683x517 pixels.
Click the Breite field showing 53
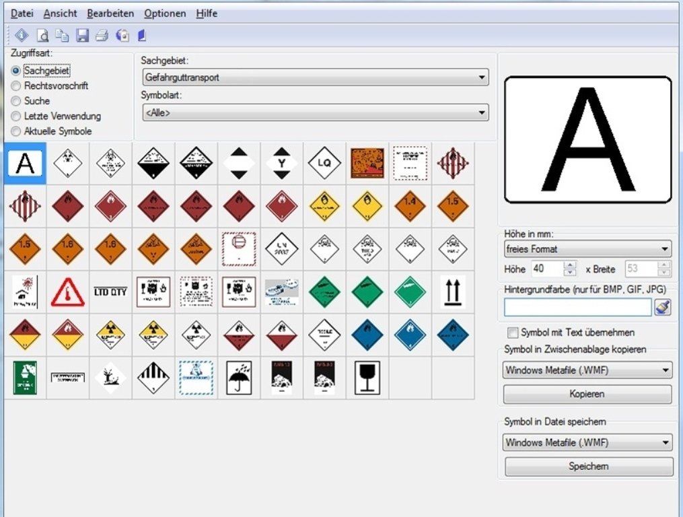click(x=641, y=269)
